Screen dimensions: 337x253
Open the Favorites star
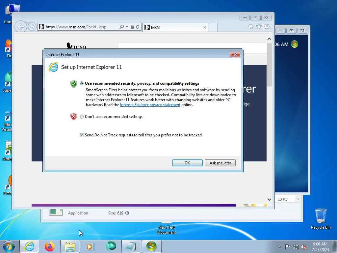pyautogui.click(x=259, y=26)
